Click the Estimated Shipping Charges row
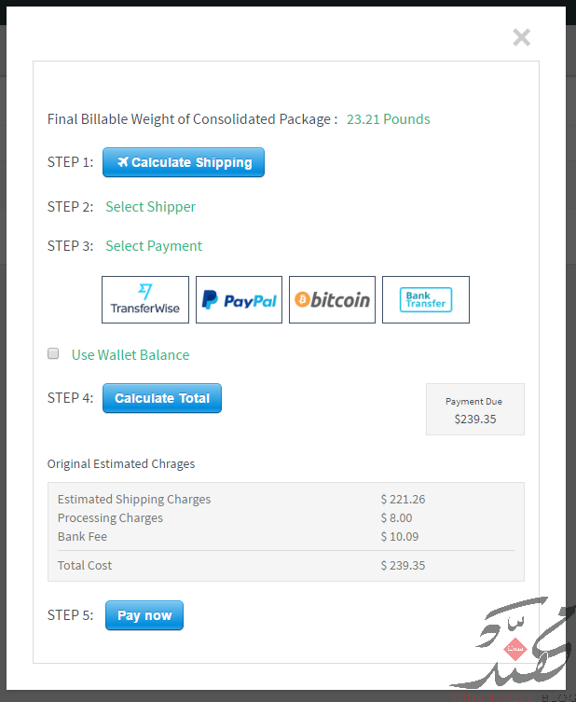 pos(286,499)
